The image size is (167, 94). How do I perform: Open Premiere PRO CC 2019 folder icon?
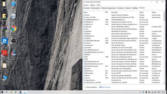click(x=4, y=68)
